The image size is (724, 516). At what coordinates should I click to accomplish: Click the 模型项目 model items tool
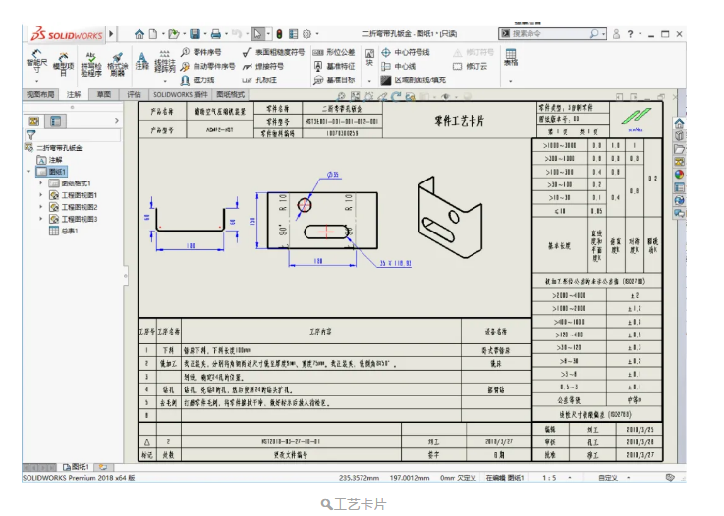tap(63, 63)
